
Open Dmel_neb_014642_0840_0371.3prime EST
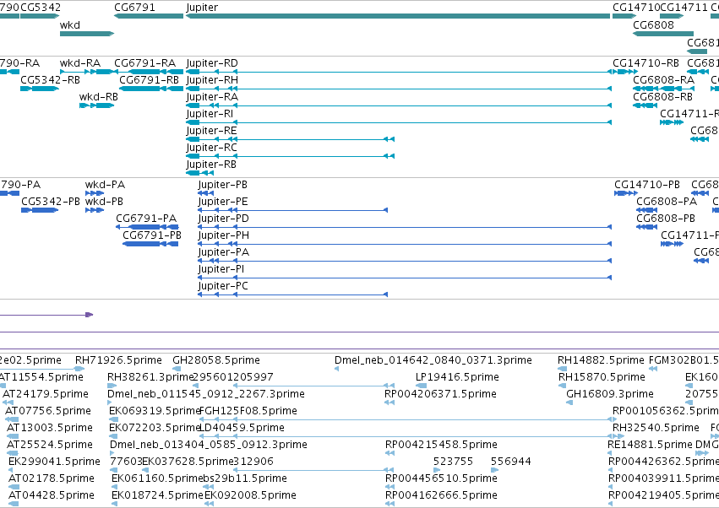pyautogui.click(x=336, y=369)
